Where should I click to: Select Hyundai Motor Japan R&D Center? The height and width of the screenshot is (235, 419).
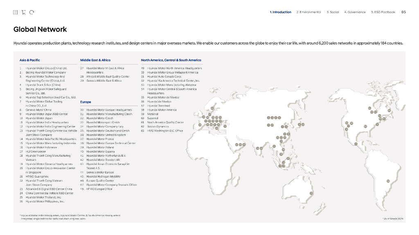(47, 114)
